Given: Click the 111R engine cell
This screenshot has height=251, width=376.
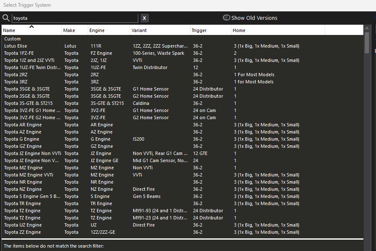Looking at the screenshot, I should [96, 46].
